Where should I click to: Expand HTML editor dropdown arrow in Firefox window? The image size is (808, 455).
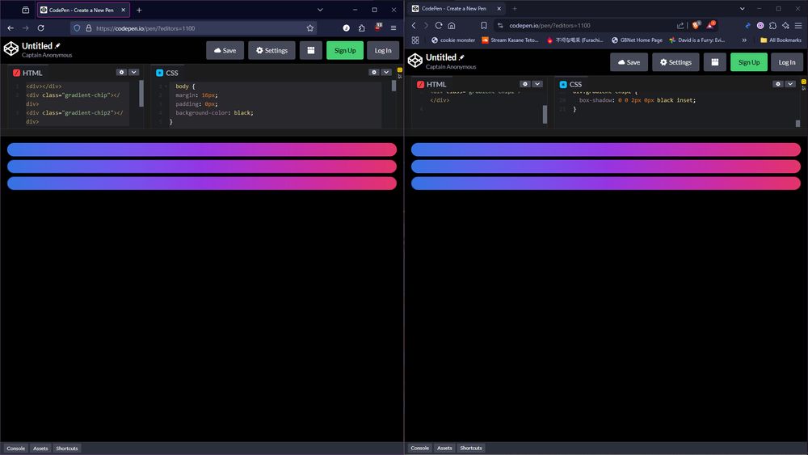[x=133, y=72]
